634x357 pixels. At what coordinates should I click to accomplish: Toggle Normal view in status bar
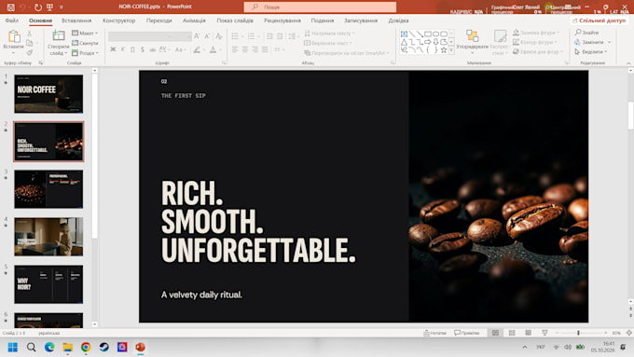click(495, 333)
